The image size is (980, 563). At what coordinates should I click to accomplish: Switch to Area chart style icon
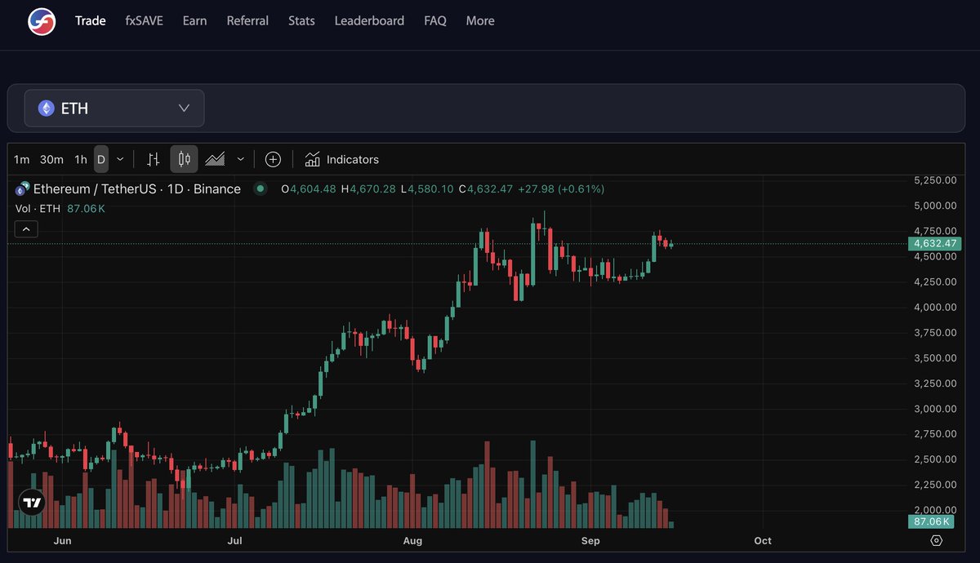[216, 159]
